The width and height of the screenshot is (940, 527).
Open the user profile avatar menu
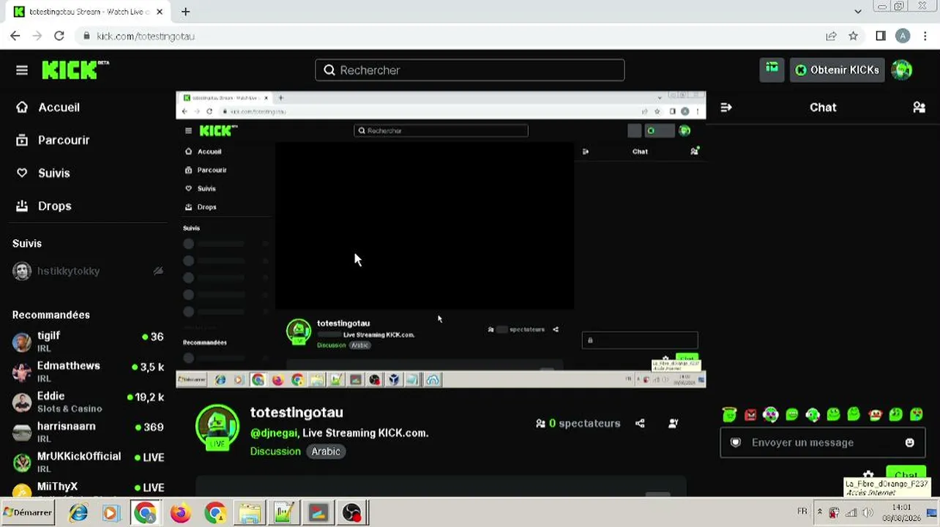[902, 70]
